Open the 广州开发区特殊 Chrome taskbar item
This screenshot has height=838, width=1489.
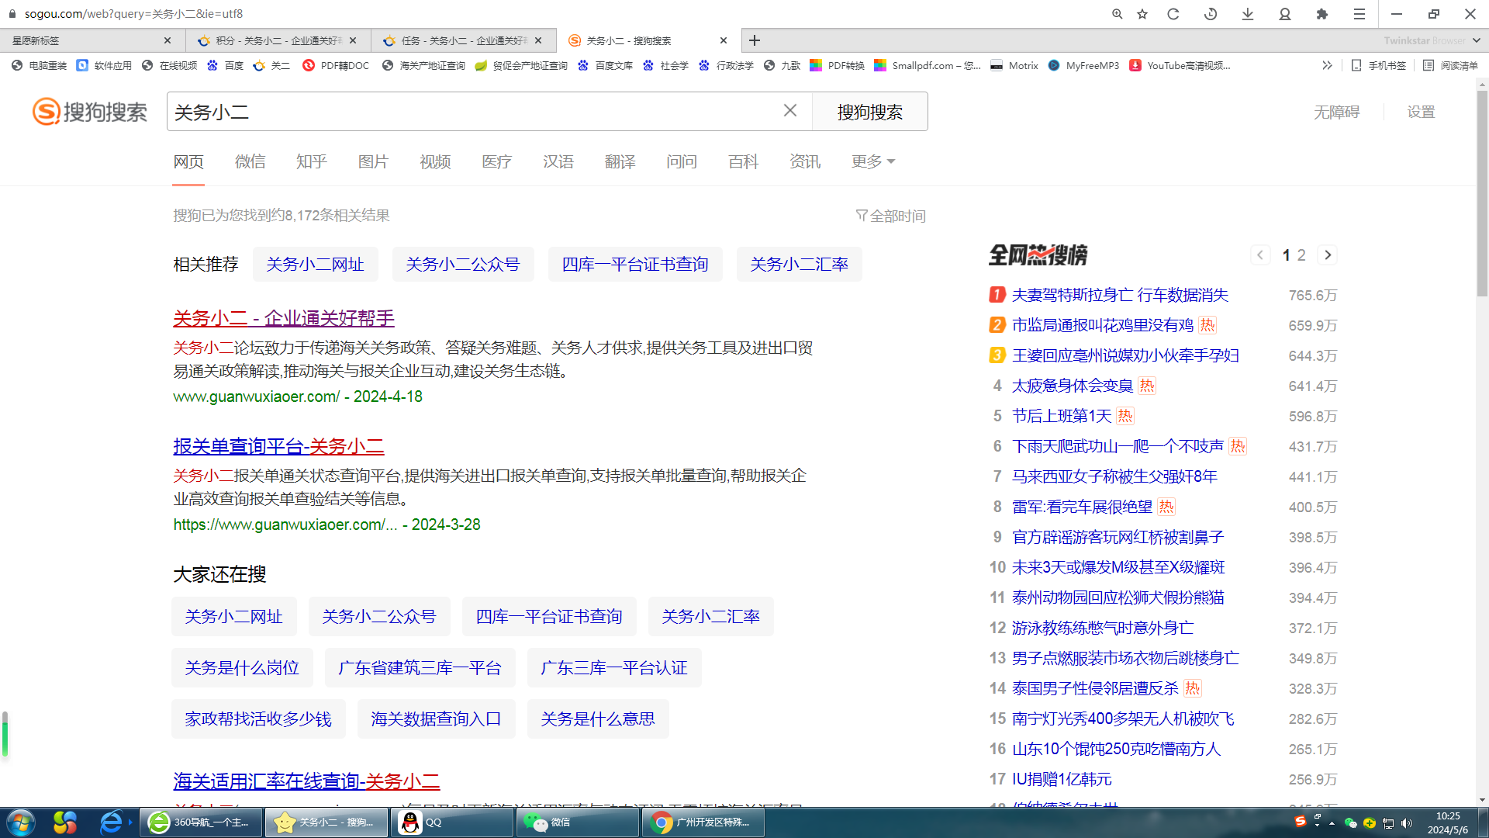coord(703,822)
